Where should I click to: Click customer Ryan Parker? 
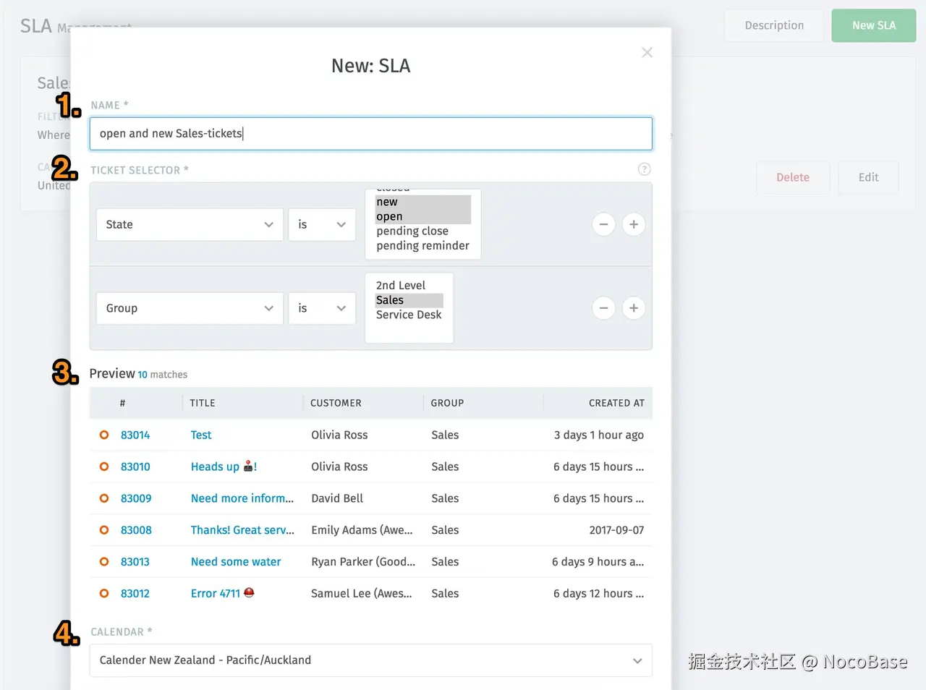tap(363, 562)
